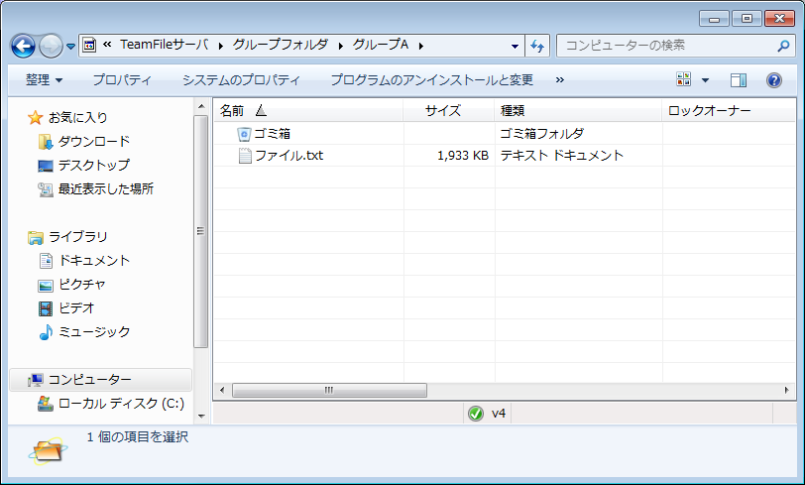Click the change view icon
Viewport: 805px width, 485px height.
tap(683, 79)
